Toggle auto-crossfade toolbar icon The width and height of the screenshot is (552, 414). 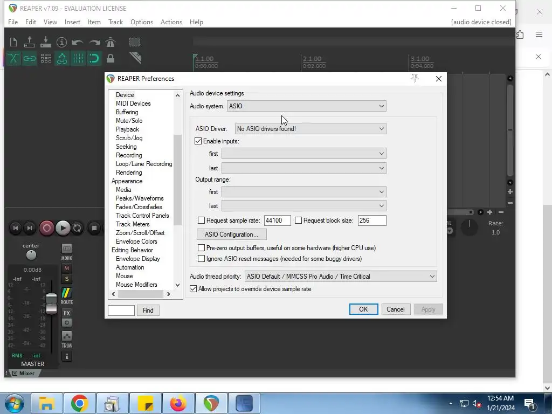(13, 58)
